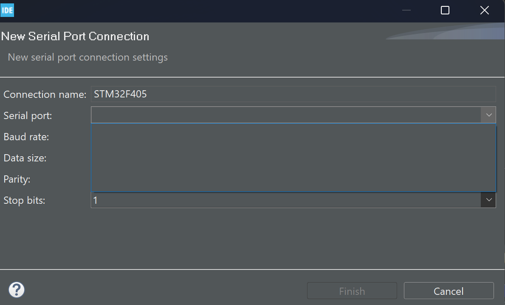Click the IDE application icon in title bar
The width and height of the screenshot is (505, 305).
pos(7,10)
